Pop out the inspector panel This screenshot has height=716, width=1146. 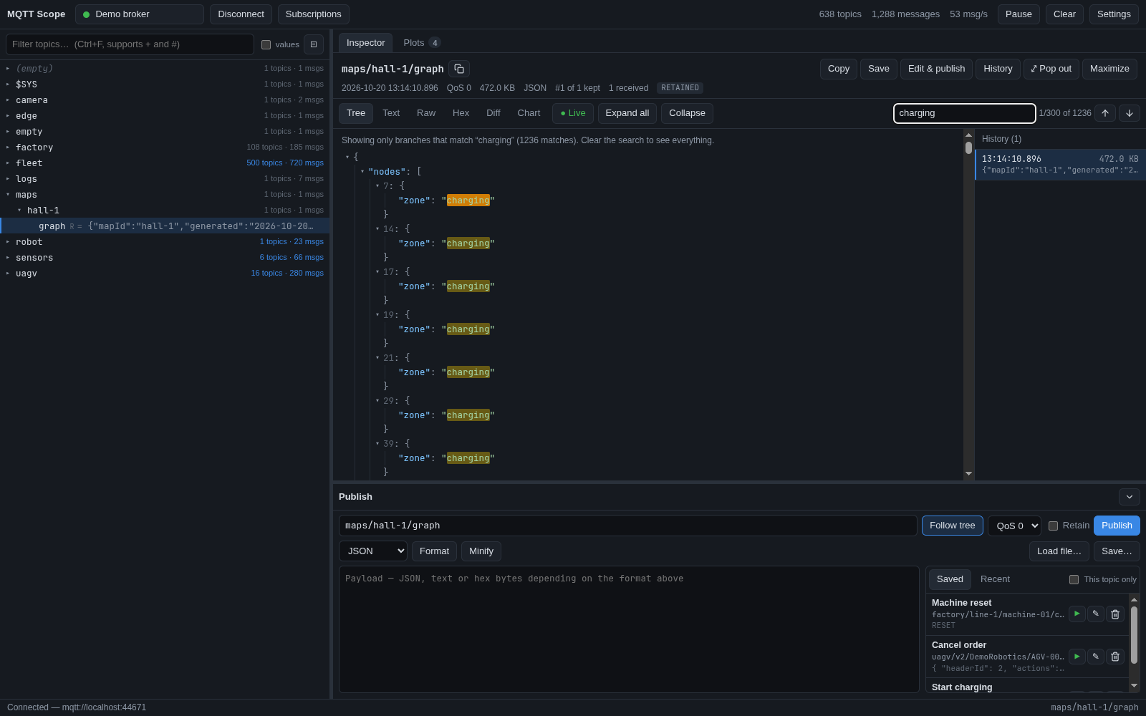point(1051,69)
